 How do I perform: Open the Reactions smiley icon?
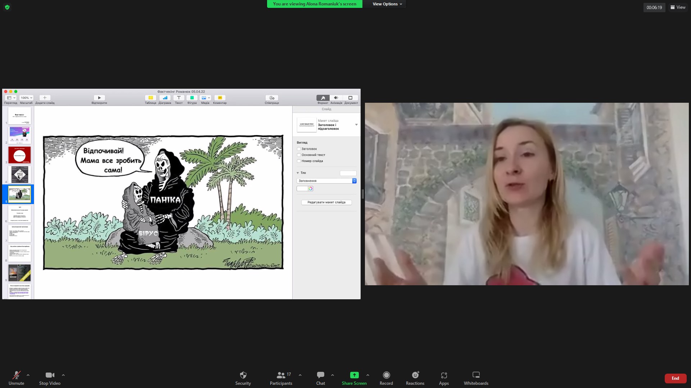point(415,375)
